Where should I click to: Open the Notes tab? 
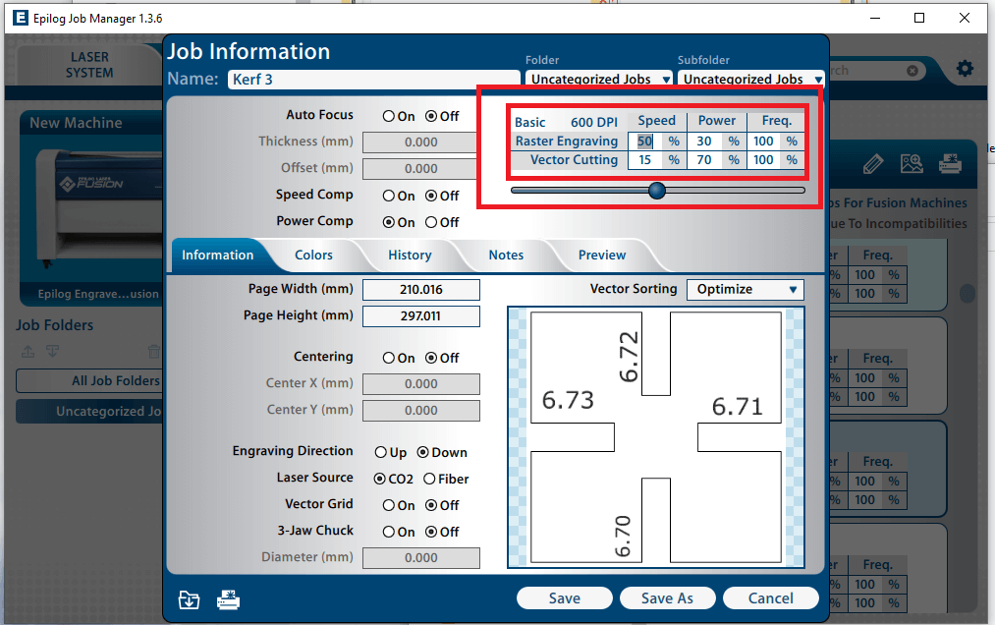506,256
